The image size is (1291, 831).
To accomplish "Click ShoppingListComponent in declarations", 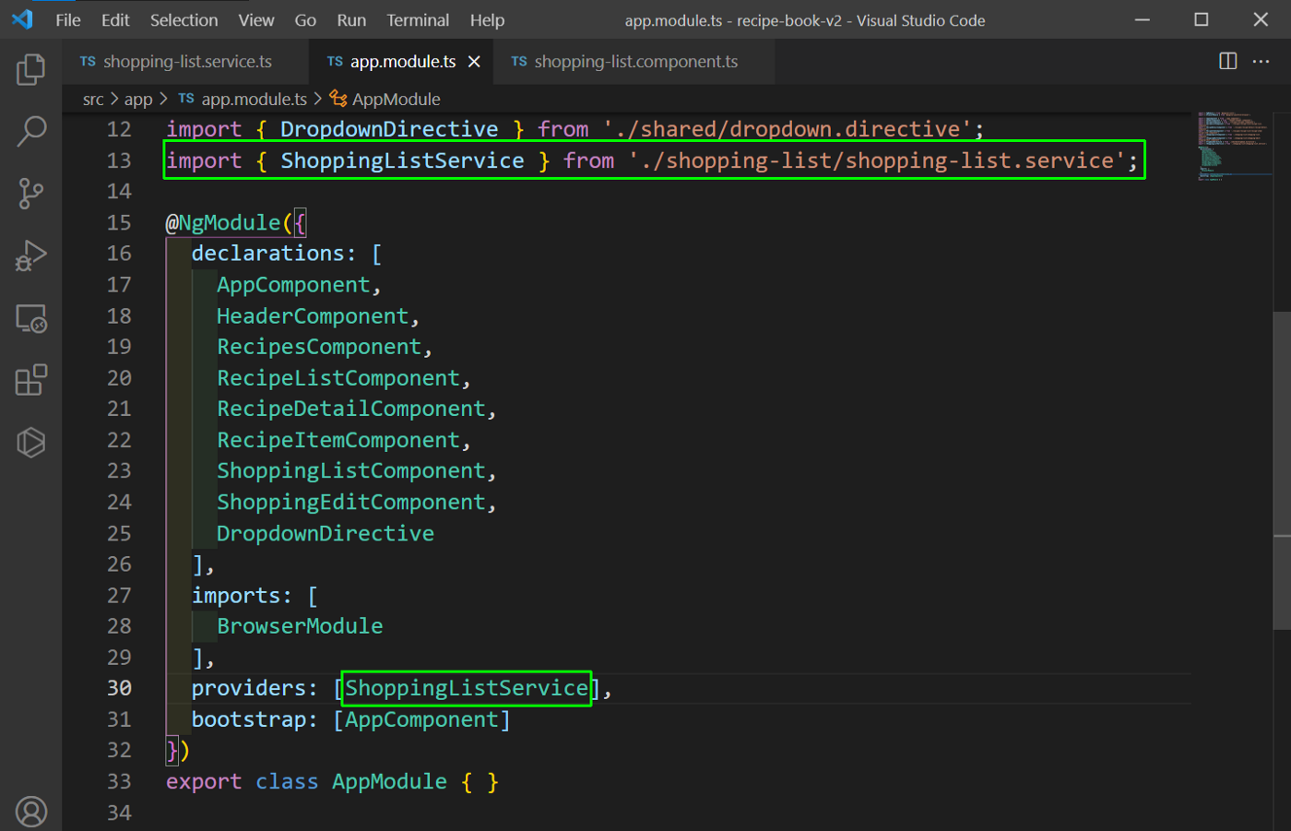I will [351, 470].
